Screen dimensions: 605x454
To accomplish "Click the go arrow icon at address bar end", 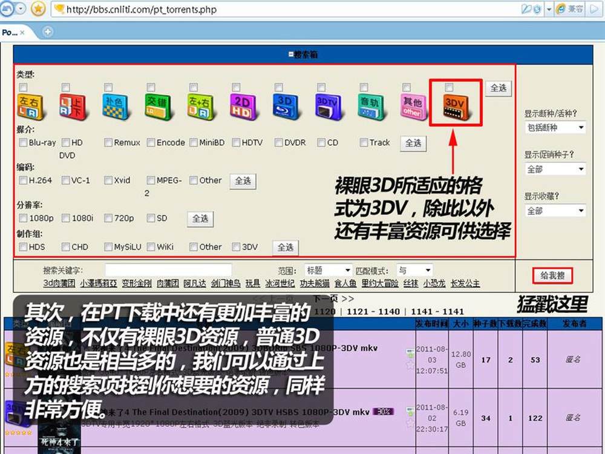I will (x=595, y=9).
